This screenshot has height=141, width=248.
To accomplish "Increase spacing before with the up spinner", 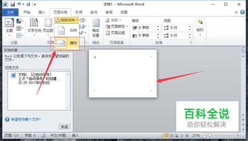I will 190,26.
